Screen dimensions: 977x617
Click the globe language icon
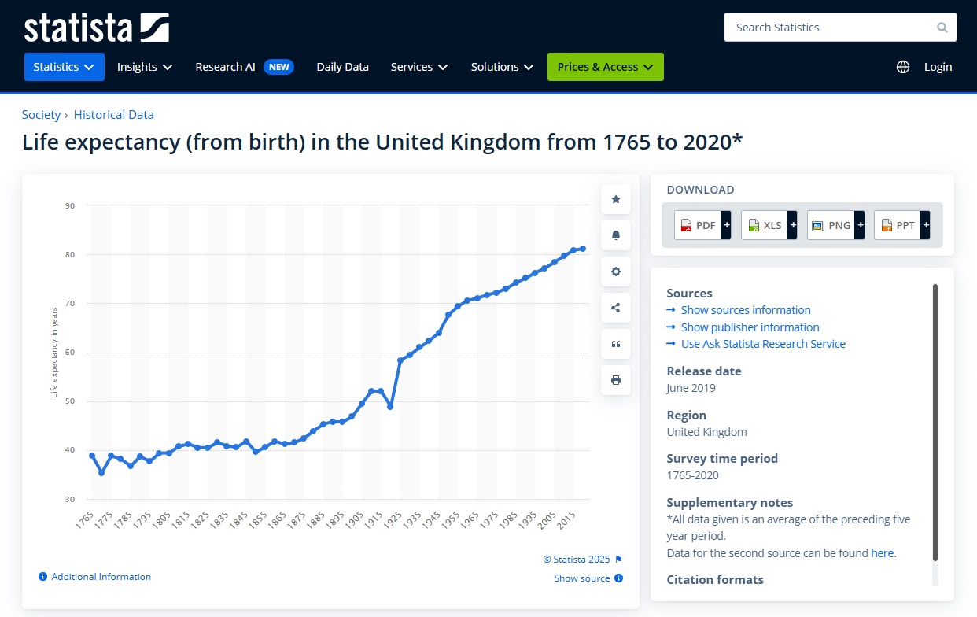click(903, 67)
